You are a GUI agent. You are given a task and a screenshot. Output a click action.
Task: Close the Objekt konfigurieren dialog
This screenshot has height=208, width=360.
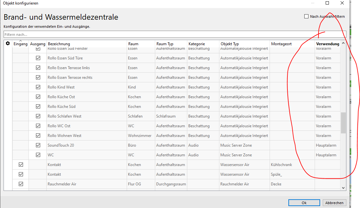click(x=342, y=3)
